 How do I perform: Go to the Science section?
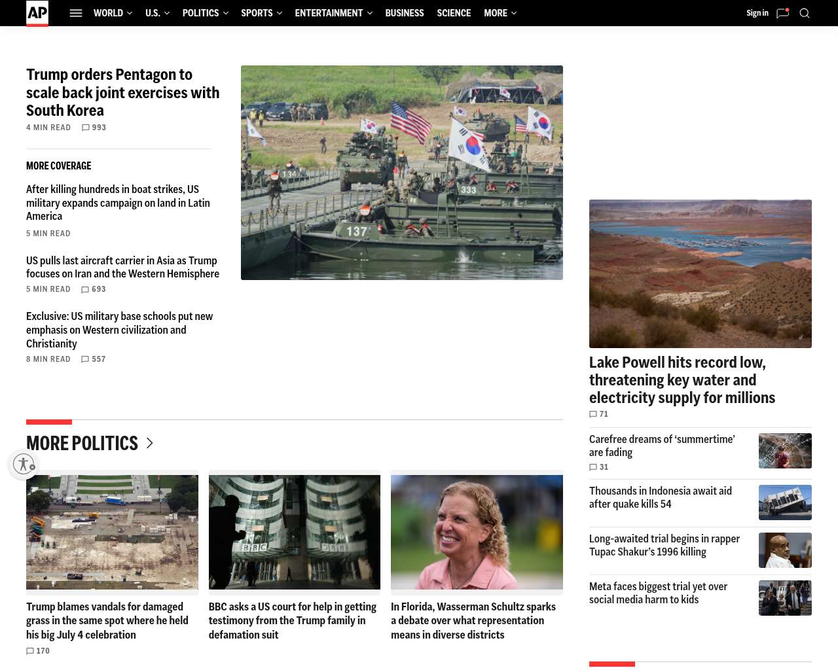(x=454, y=13)
